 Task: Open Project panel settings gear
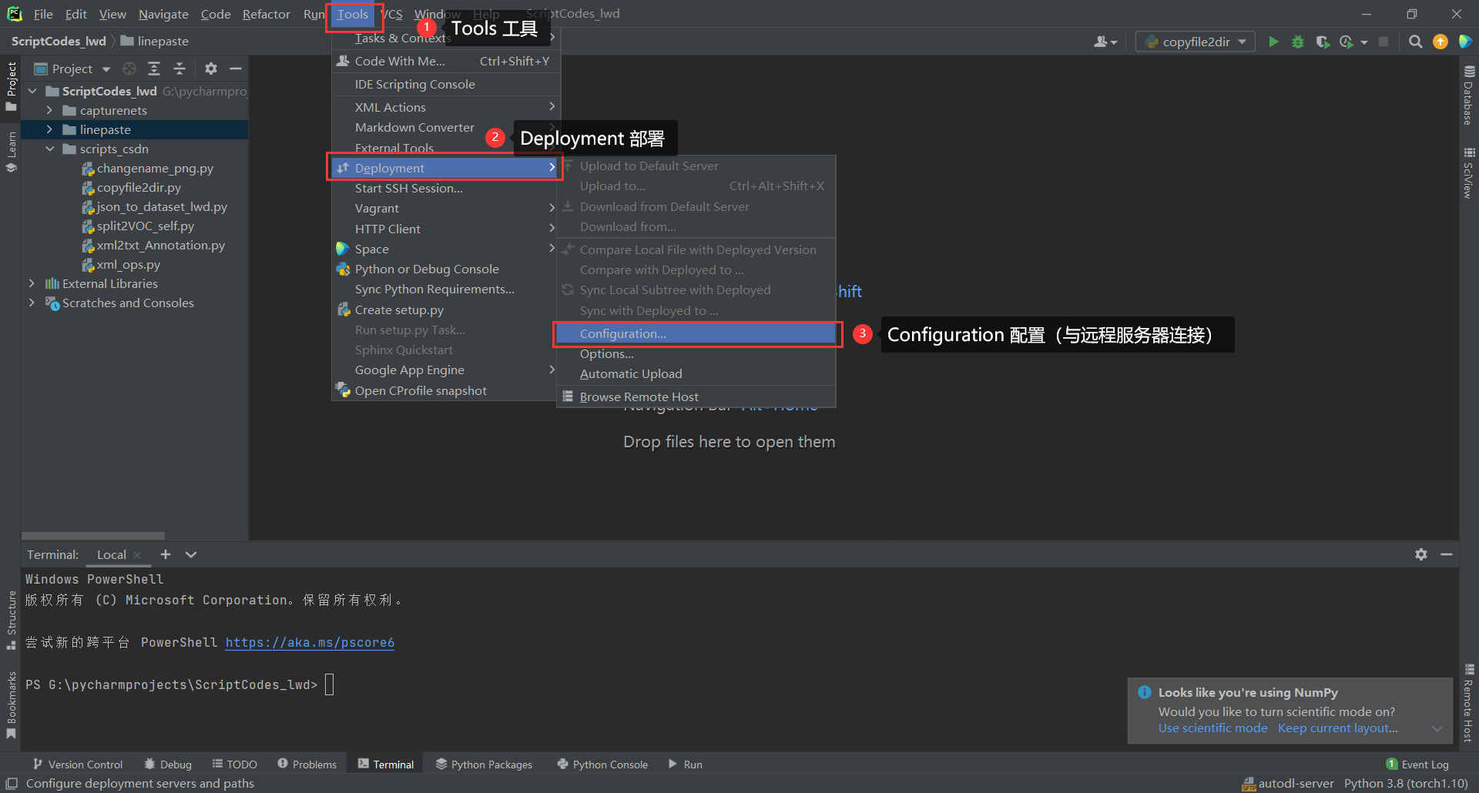point(211,69)
